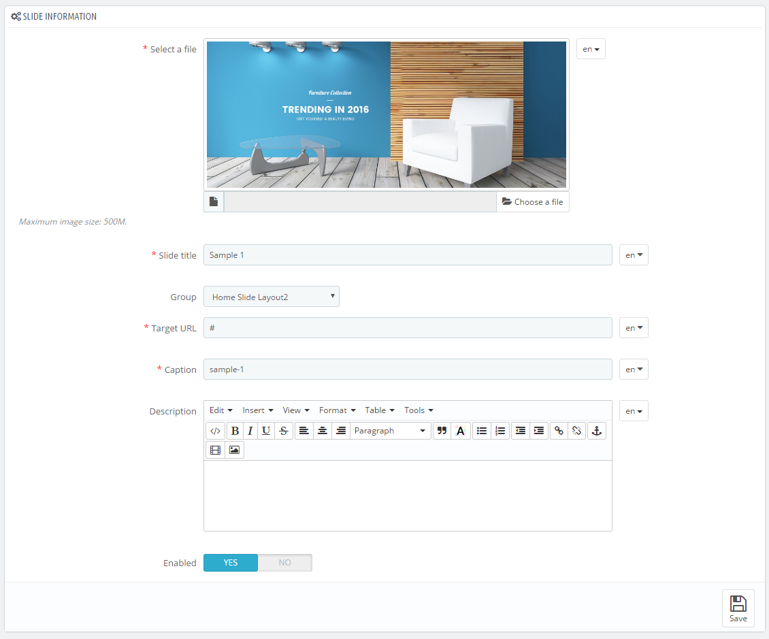Click into the Slide title field
Viewport: 769px width, 639px height.
tap(408, 255)
